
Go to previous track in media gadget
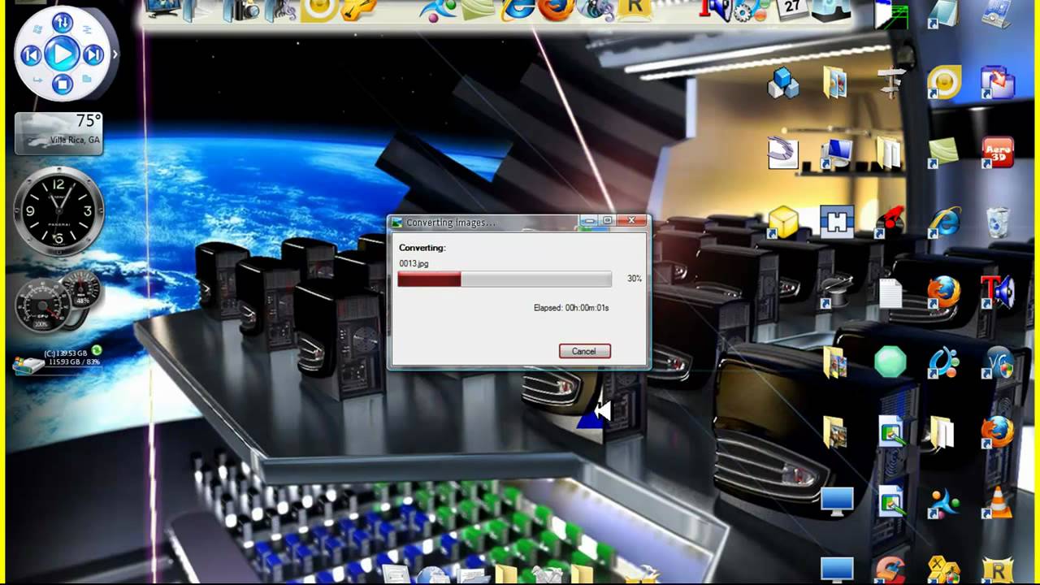(30, 55)
